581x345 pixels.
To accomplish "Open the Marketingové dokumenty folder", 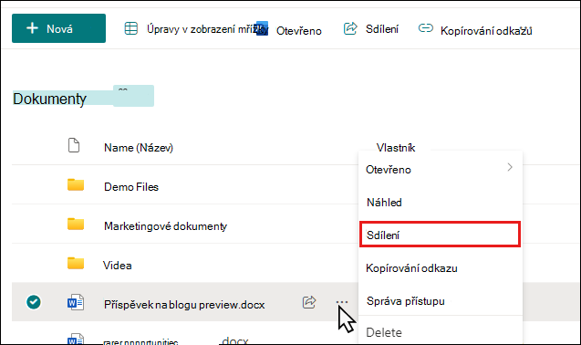I will click(165, 226).
